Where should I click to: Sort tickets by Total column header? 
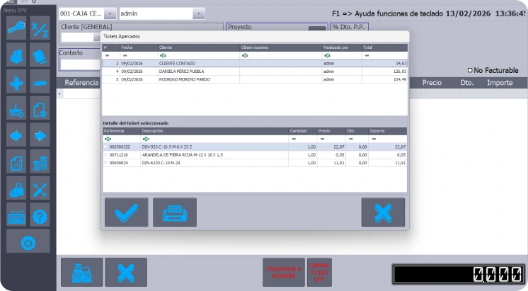pyautogui.click(x=384, y=47)
